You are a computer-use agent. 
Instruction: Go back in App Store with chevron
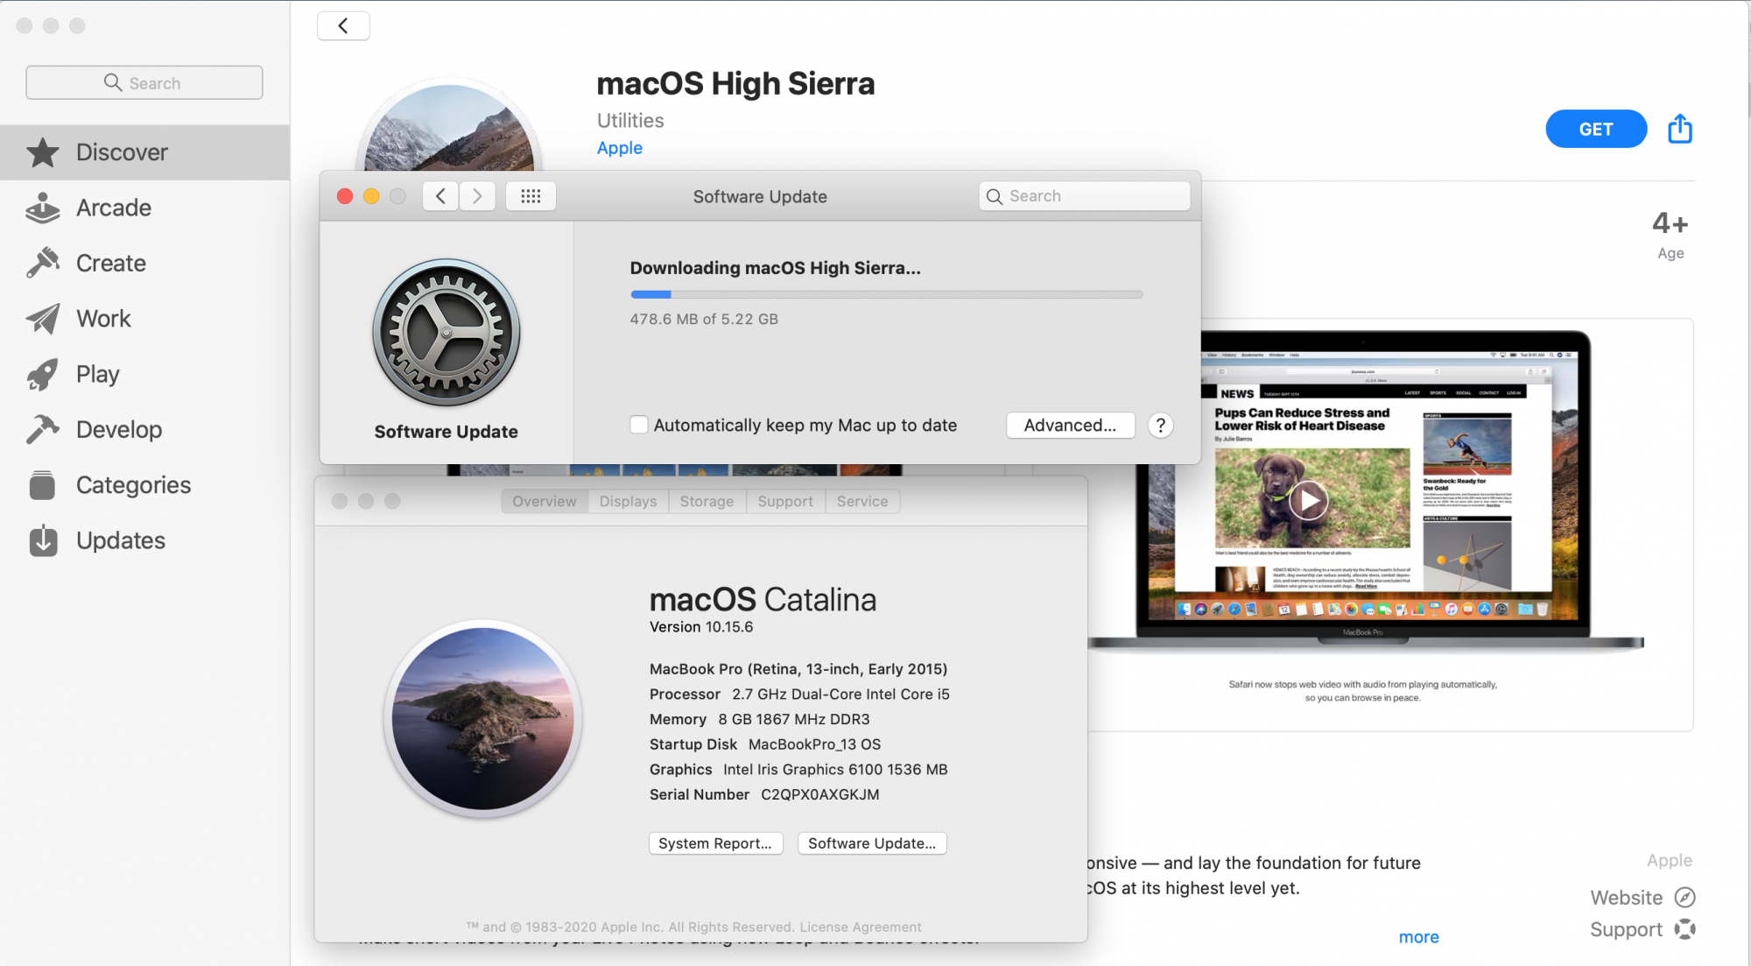343,26
